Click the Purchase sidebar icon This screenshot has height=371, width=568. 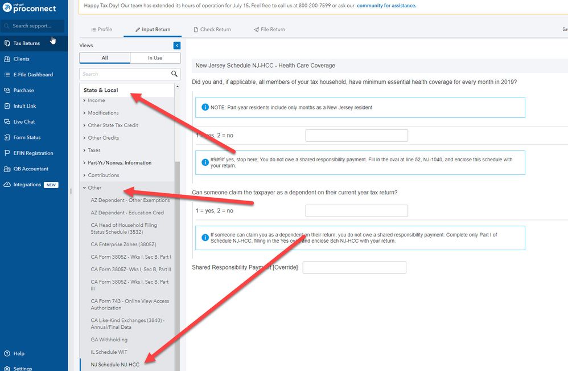7,90
